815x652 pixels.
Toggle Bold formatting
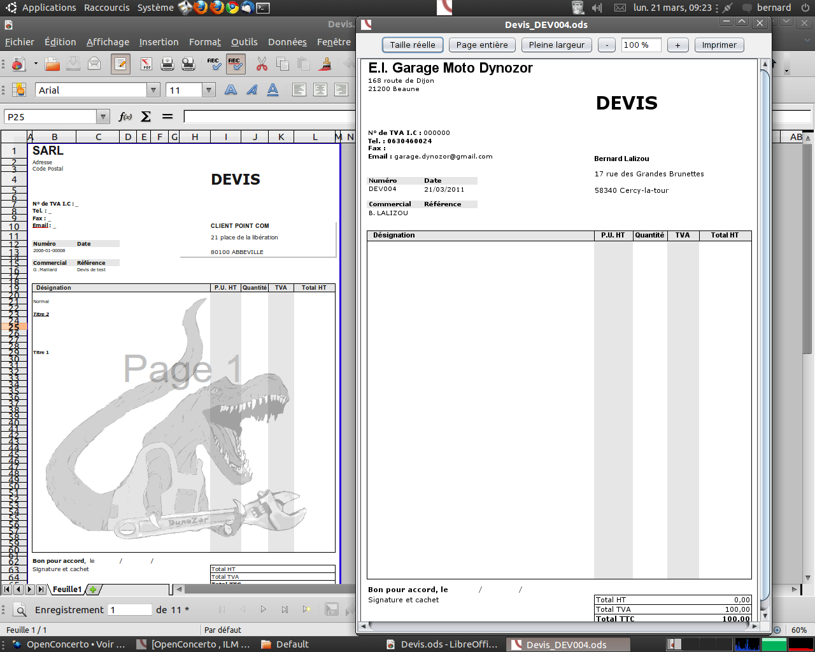click(230, 90)
